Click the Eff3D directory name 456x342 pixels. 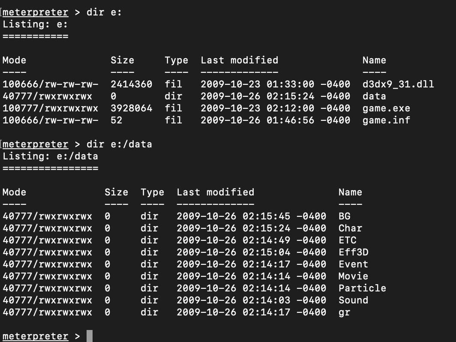354,252
